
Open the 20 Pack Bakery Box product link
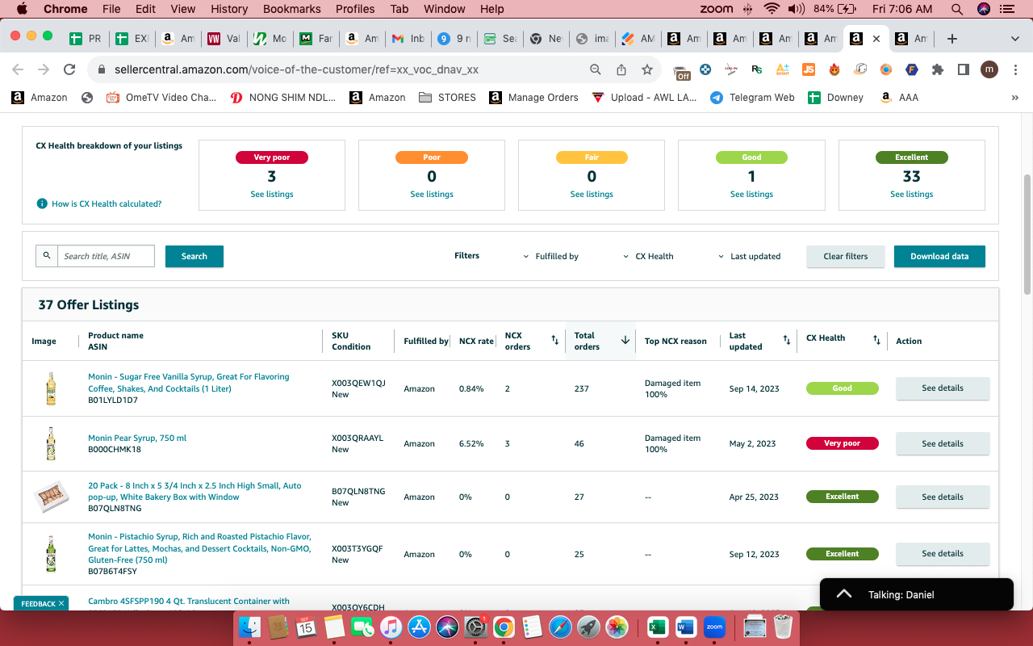tap(194, 491)
